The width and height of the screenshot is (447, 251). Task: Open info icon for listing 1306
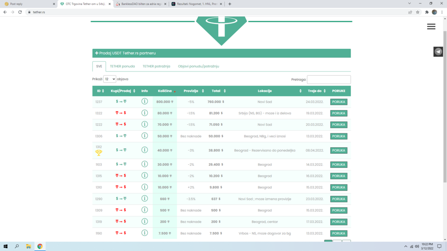tap(144, 136)
